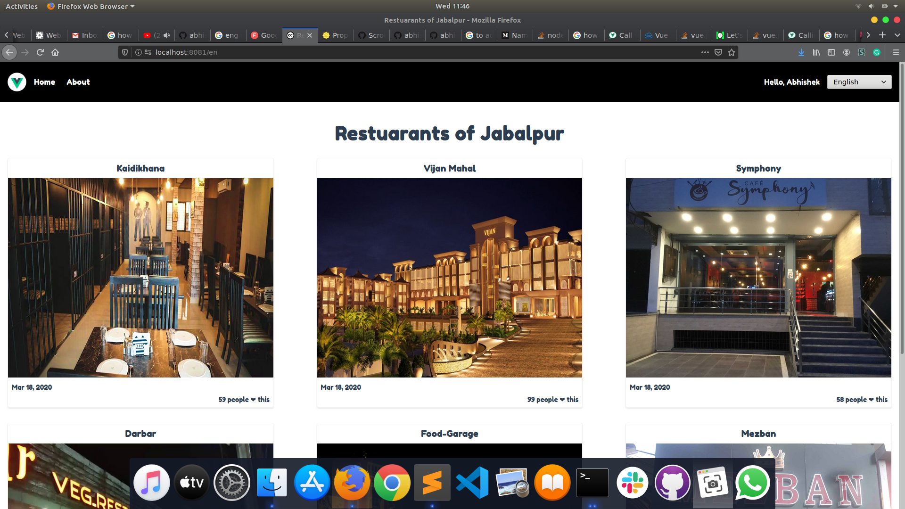Image resolution: width=905 pixels, height=509 pixels.
Task: Open the Symphony restaurant title
Action: tap(758, 168)
